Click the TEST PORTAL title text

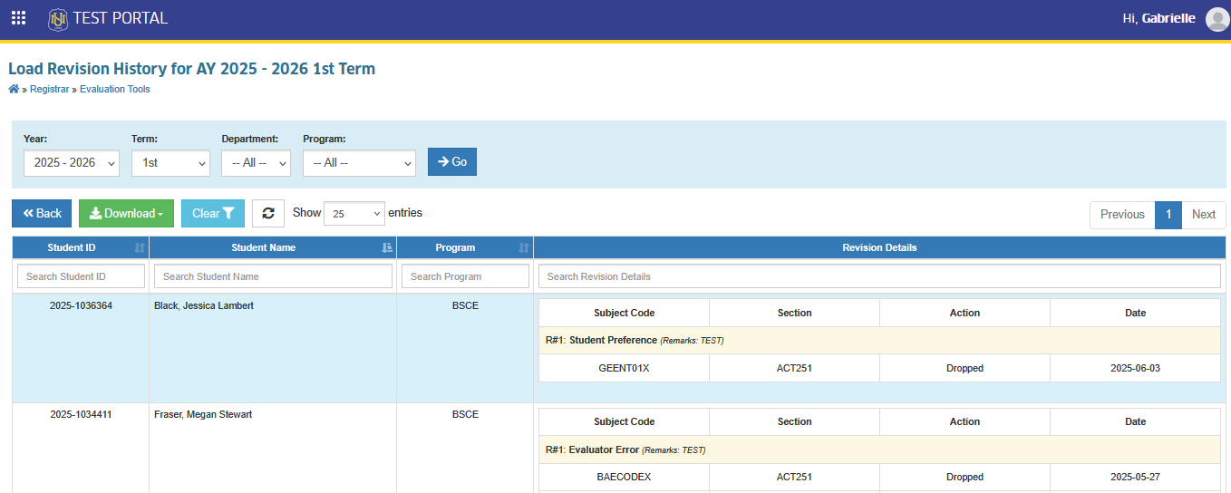coord(121,18)
